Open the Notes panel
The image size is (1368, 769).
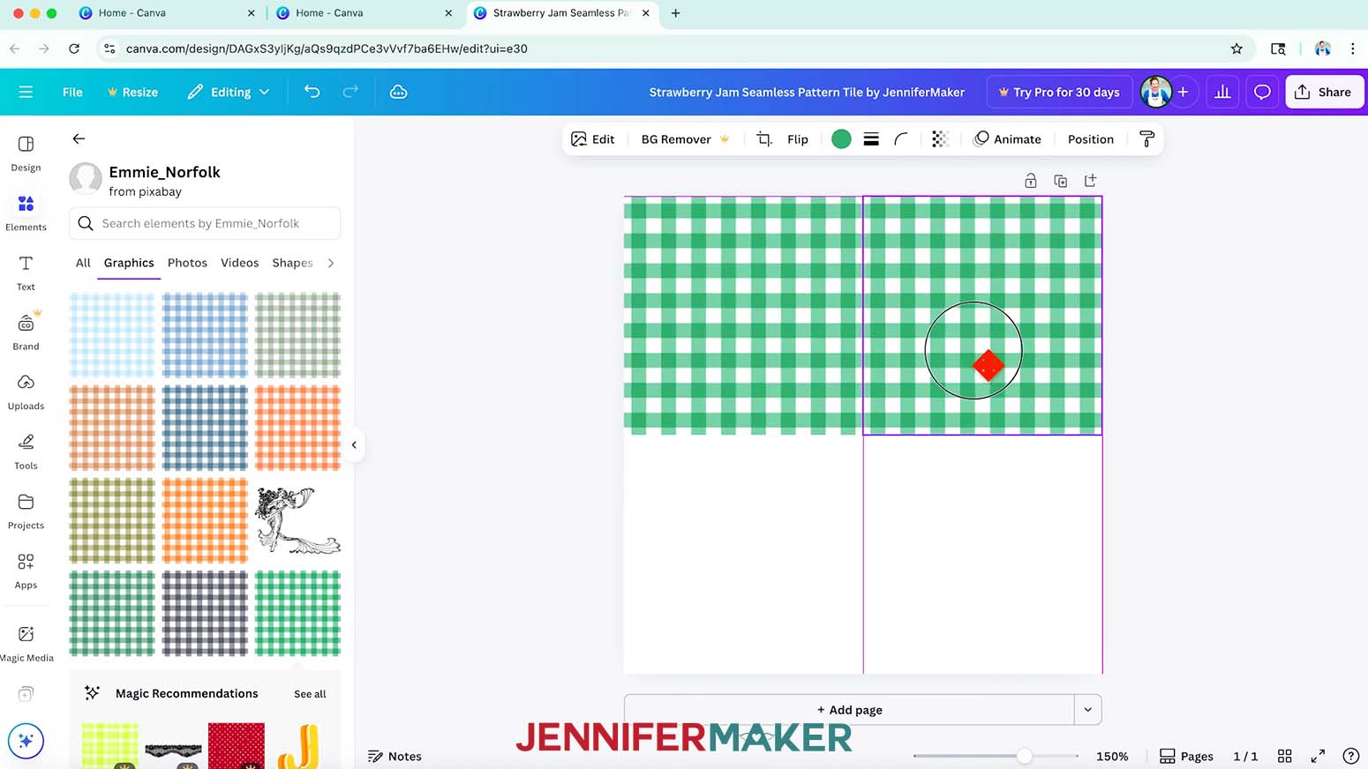click(395, 756)
